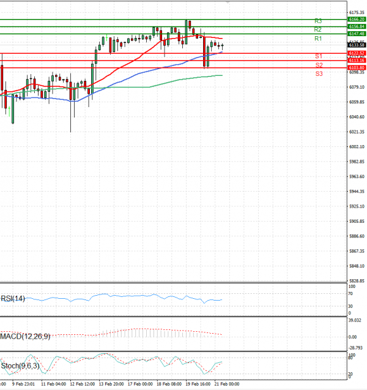This screenshot has width=367, height=390.
Task: Click the 6079.10 price scale value
Action: pos(357,87)
